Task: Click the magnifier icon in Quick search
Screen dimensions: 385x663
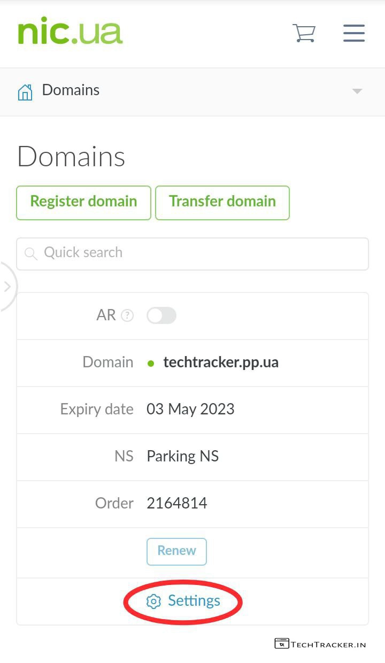Action: point(31,253)
